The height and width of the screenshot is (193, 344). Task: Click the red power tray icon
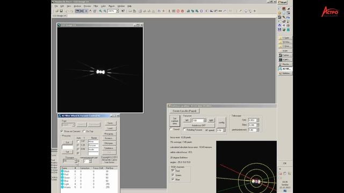[x=281, y=174]
